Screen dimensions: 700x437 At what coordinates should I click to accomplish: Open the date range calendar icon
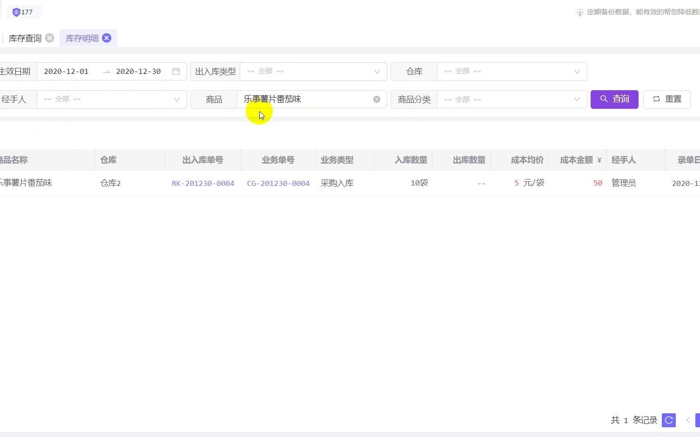point(176,72)
